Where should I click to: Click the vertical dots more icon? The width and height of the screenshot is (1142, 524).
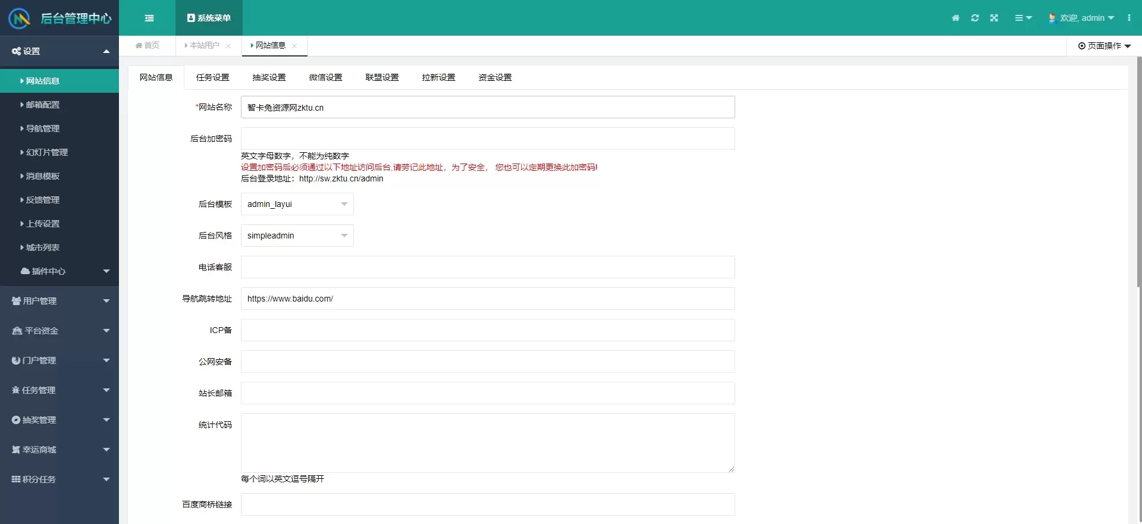tap(1129, 18)
